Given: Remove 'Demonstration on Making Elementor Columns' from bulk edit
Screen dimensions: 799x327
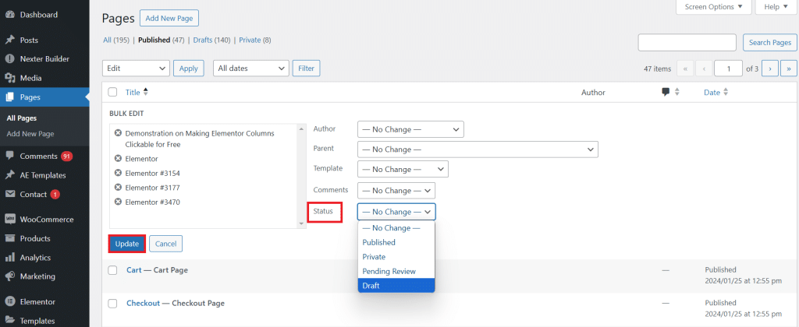Looking at the screenshot, I should (x=119, y=133).
